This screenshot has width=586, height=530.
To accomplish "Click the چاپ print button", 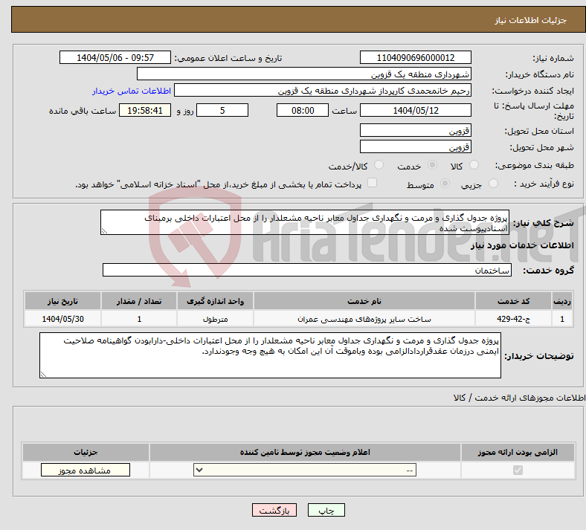I will [326, 510].
